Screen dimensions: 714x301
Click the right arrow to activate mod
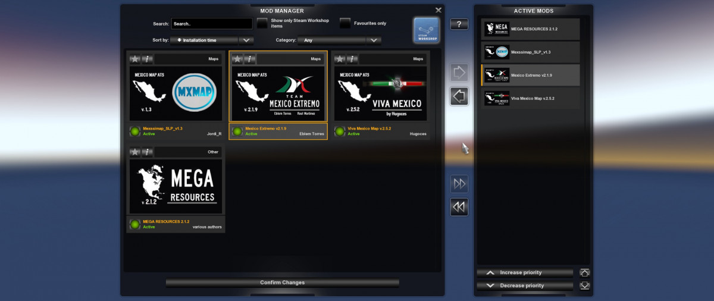click(x=459, y=73)
